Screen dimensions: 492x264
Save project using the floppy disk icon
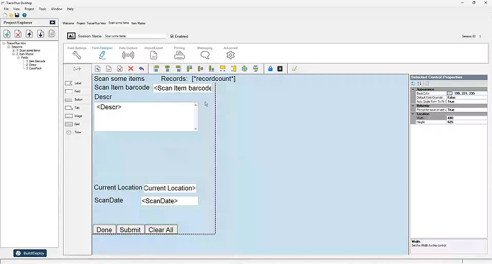point(17,15)
